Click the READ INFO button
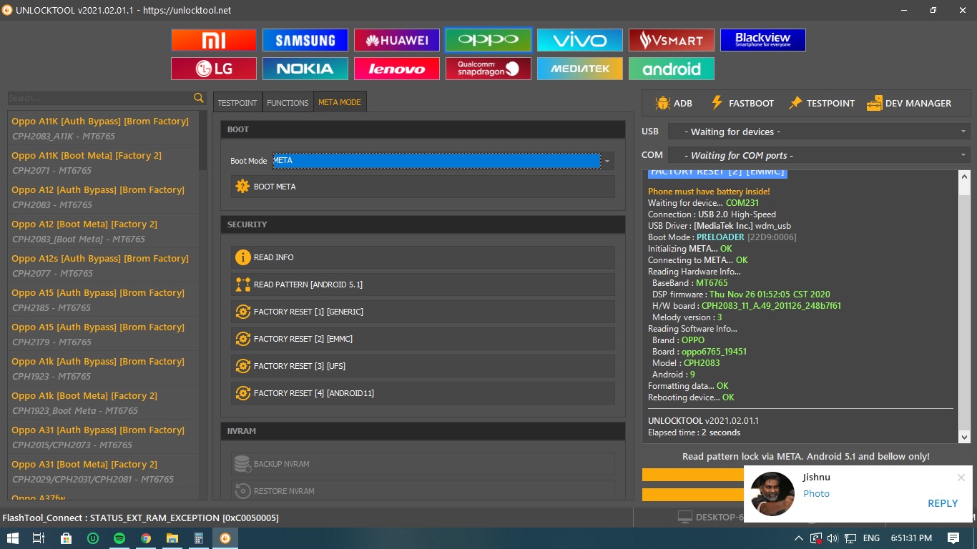Viewport: 977px width, 549px height. pyautogui.click(x=423, y=257)
